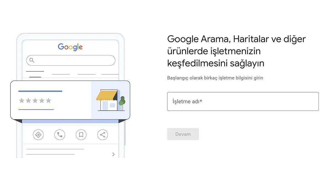
Task: Click the bookmark save icon
Action: pos(81,135)
